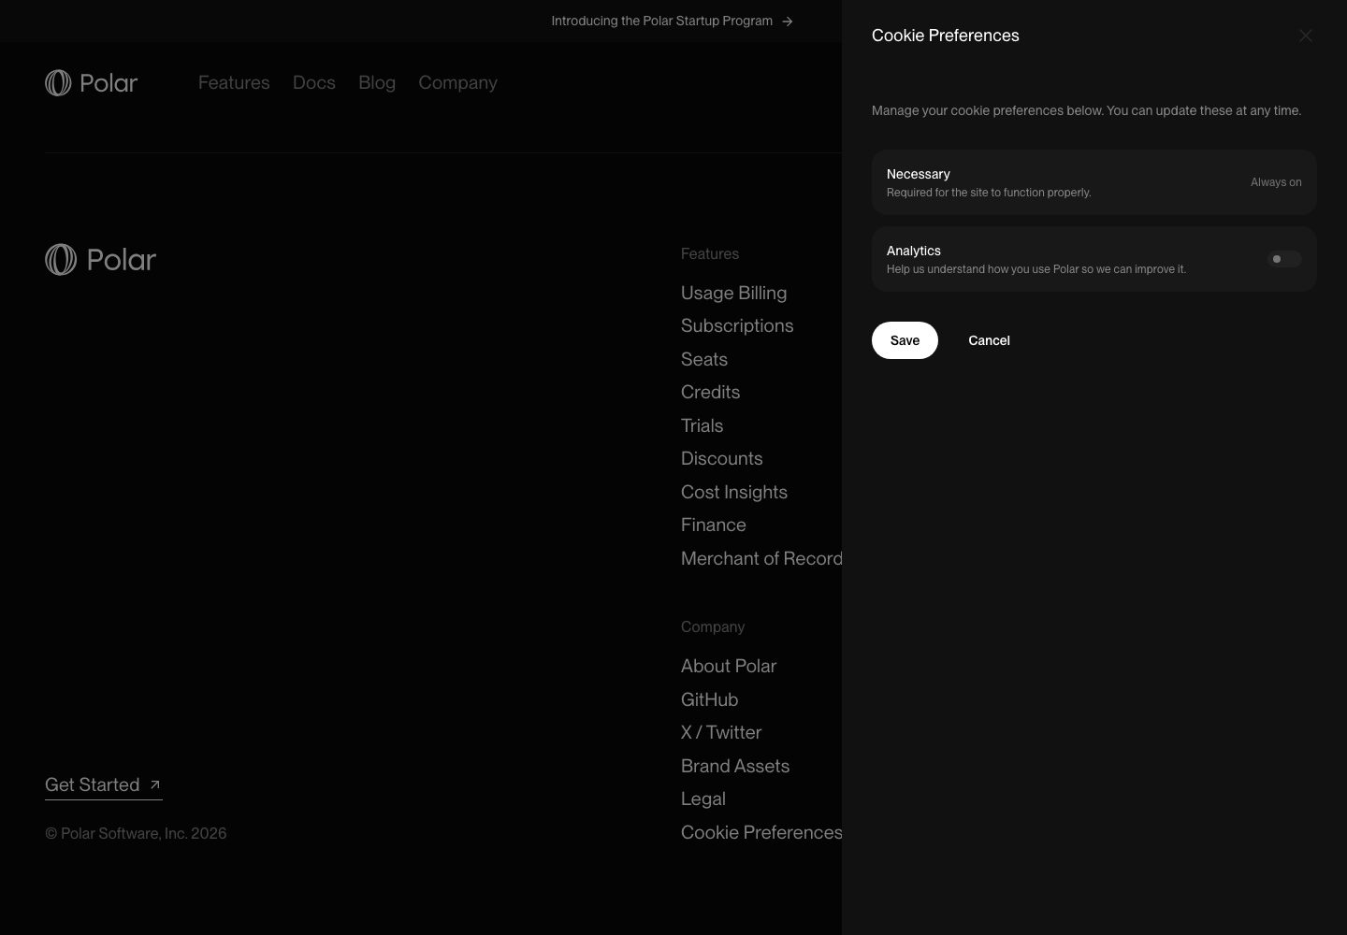The image size is (1347, 935).
Task: Open the Features menu in the top navigation
Action: pos(234,83)
